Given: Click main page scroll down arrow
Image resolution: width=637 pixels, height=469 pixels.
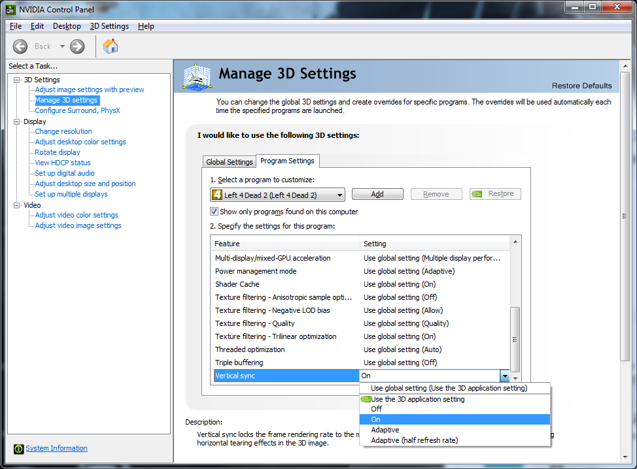Looking at the screenshot, I should click(625, 457).
